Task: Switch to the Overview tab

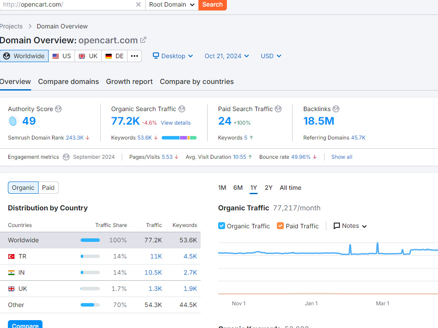Action: [15, 81]
